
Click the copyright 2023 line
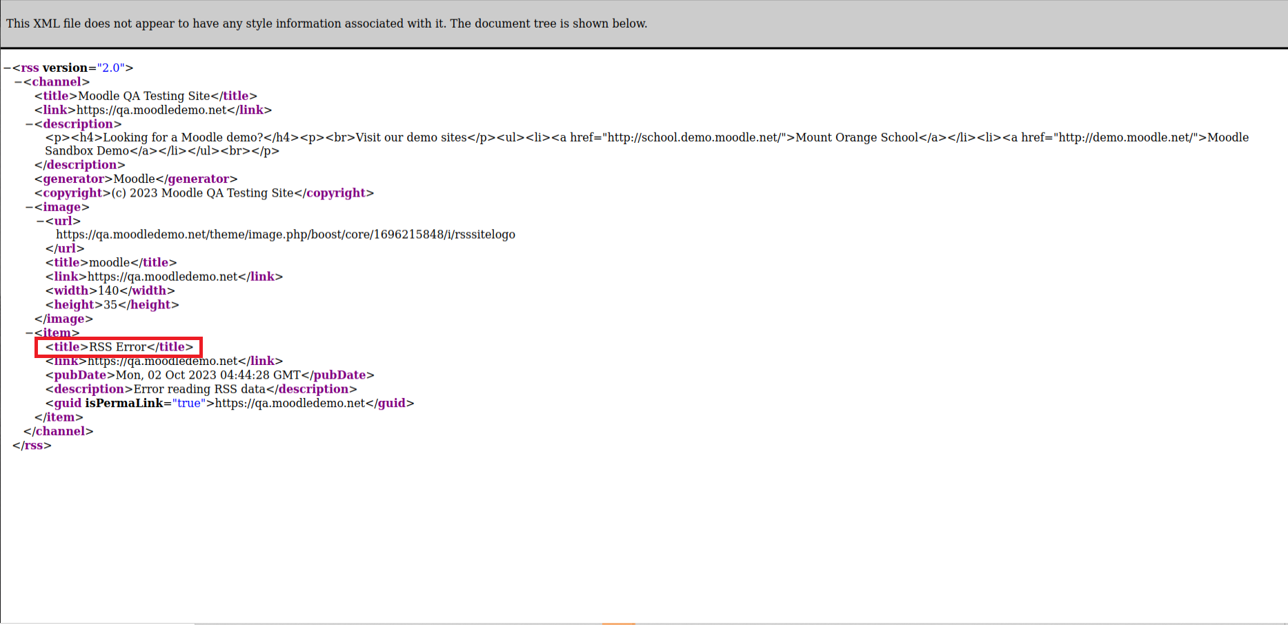(204, 193)
